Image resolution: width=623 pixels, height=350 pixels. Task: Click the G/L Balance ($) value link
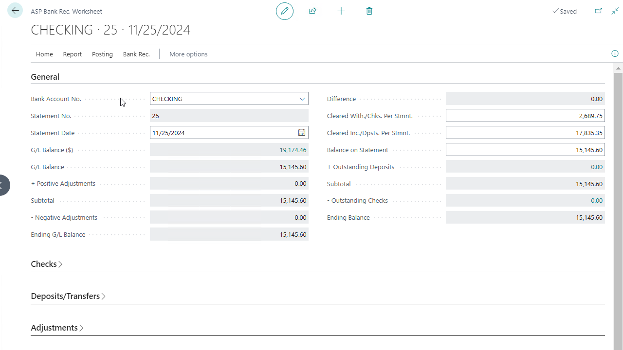tap(293, 150)
